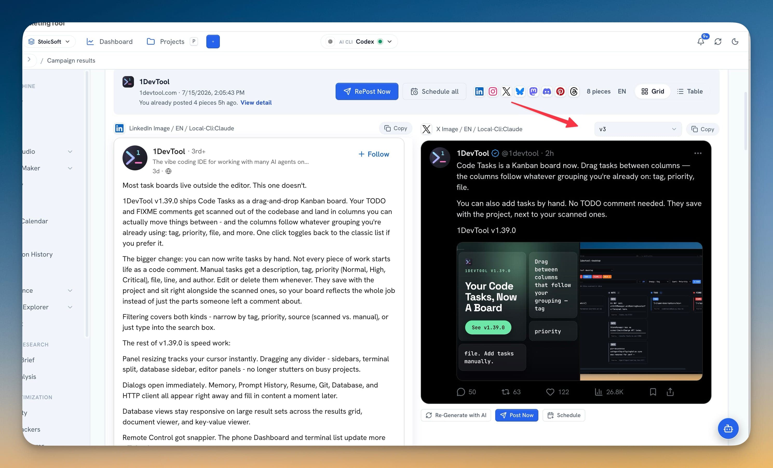Click the 1DevTool avatar in LinkedIn post
Screen dimensions: 773x468
pos(134,158)
